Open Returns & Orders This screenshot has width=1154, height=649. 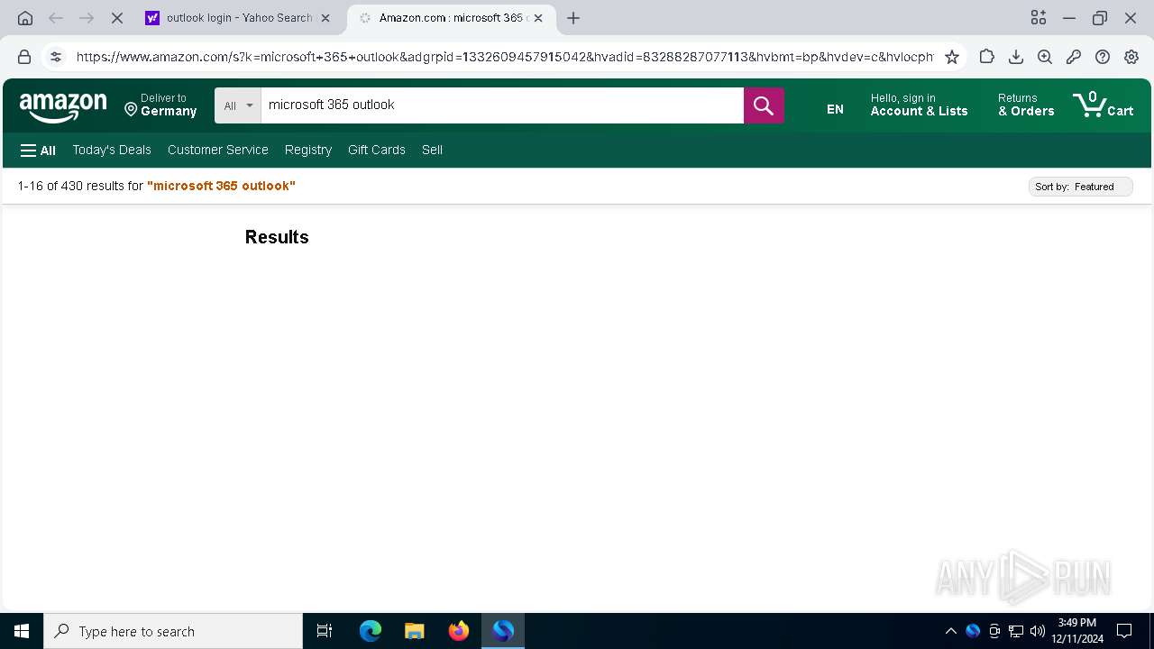pos(1026,105)
